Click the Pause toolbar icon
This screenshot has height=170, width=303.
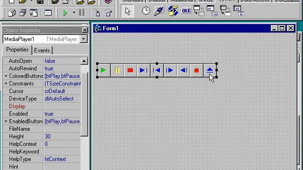pos(82,13)
